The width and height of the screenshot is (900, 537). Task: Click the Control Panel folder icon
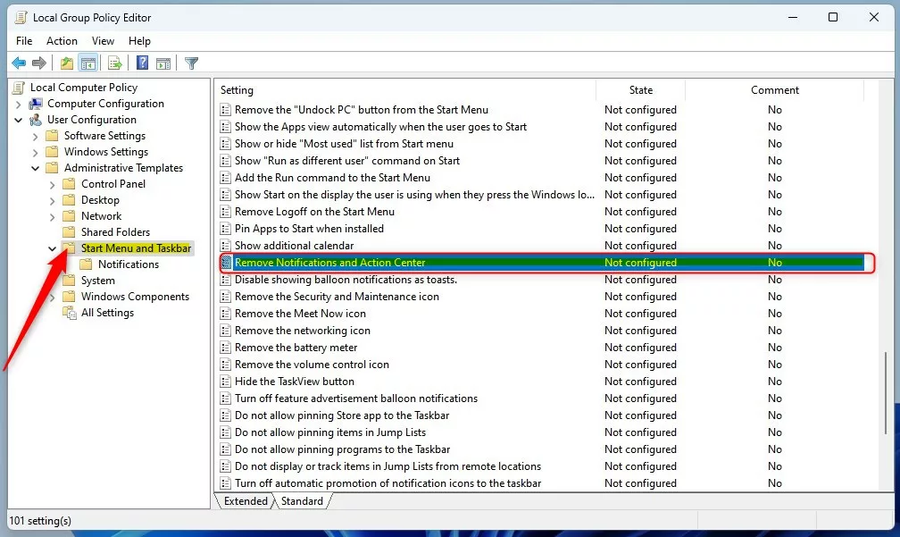click(x=69, y=184)
